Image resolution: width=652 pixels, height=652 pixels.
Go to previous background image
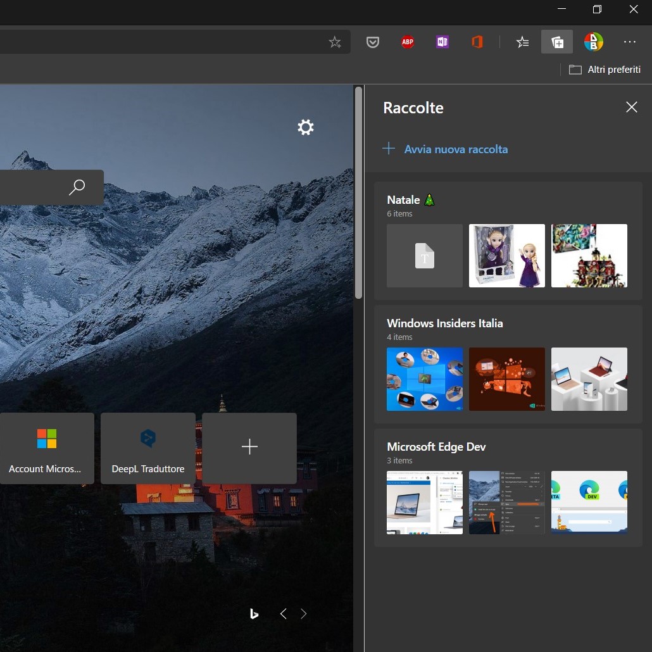[284, 614]
